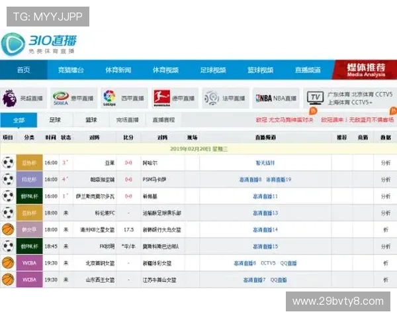
Task: Click the 比分 column header
Action: (128, 137)
